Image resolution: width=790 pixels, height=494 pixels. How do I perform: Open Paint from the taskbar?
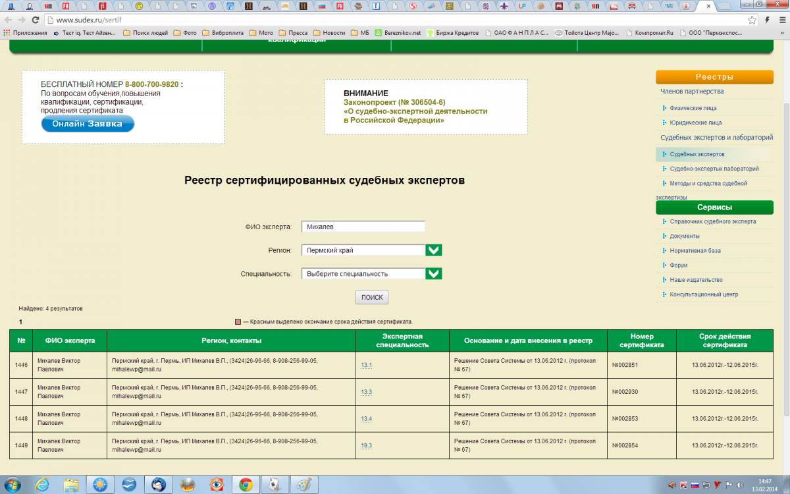coord(303,485)
